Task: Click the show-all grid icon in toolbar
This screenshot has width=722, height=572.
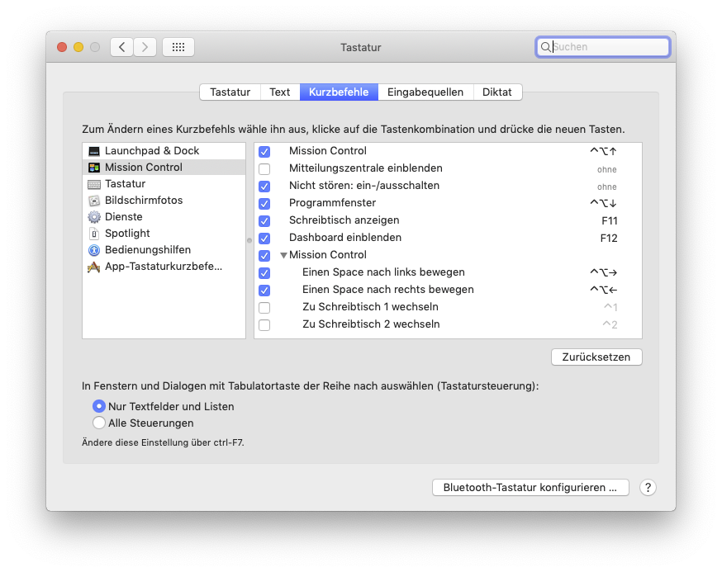Action: [178, 47]
